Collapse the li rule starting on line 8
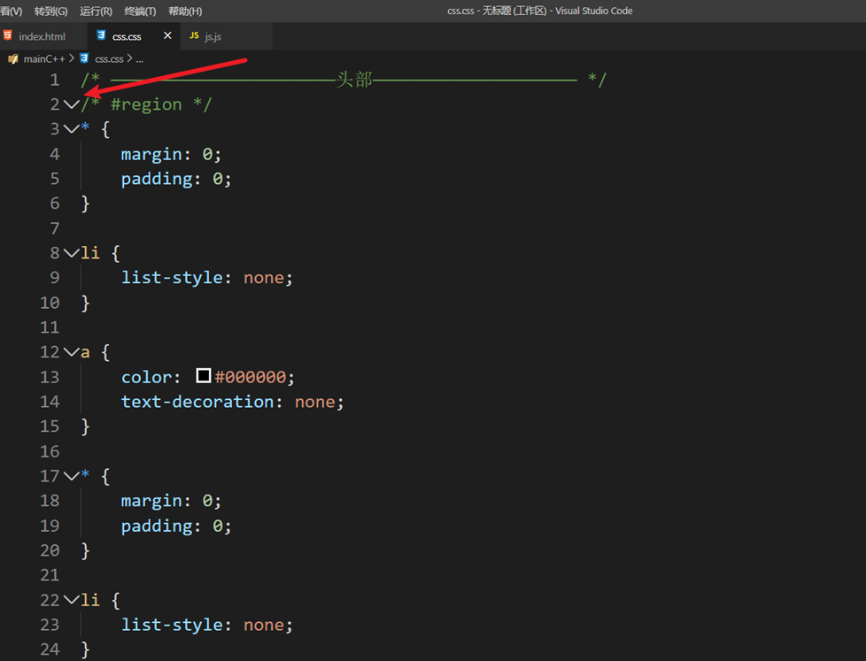866x661 pixels. [x=71, y=252]
